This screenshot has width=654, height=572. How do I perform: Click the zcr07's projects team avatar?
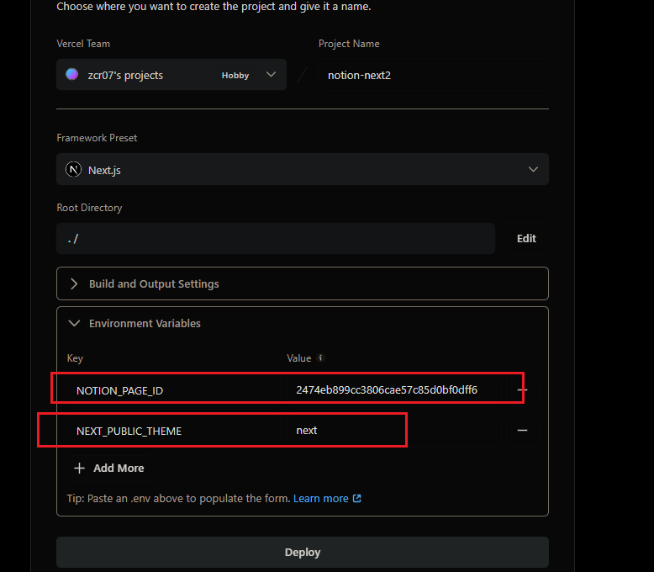pyautogui.click(x=73, y=75)
